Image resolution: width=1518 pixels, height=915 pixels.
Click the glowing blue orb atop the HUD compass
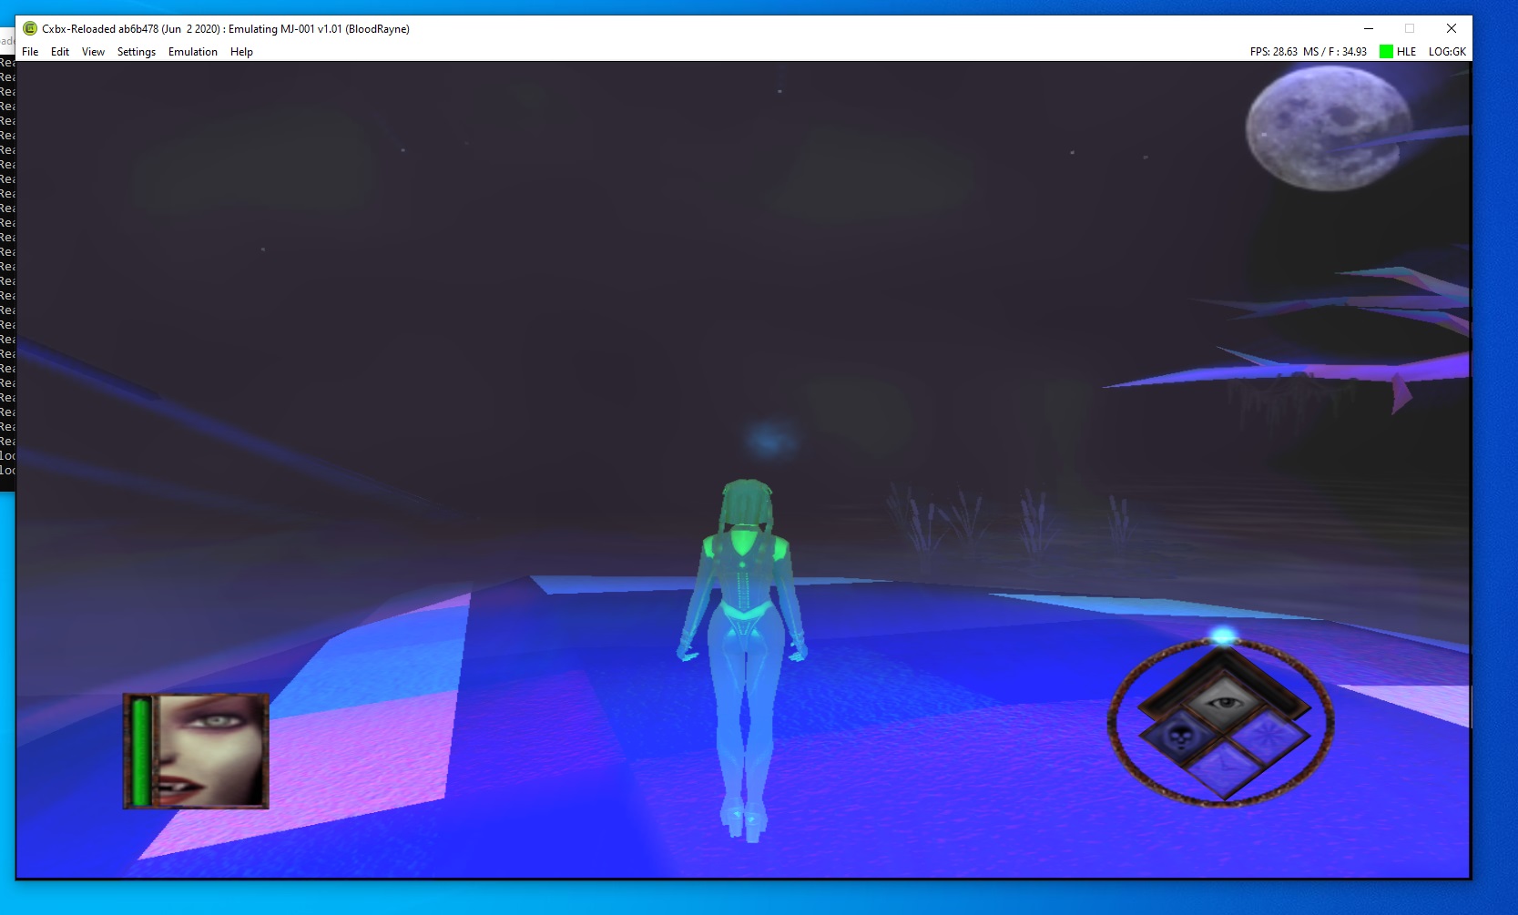(1223, 635)
